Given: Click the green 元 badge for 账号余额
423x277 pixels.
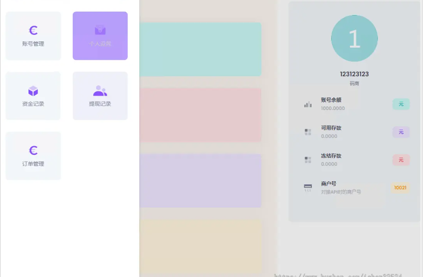Looking at the screenshot, I should pos(401,104).
